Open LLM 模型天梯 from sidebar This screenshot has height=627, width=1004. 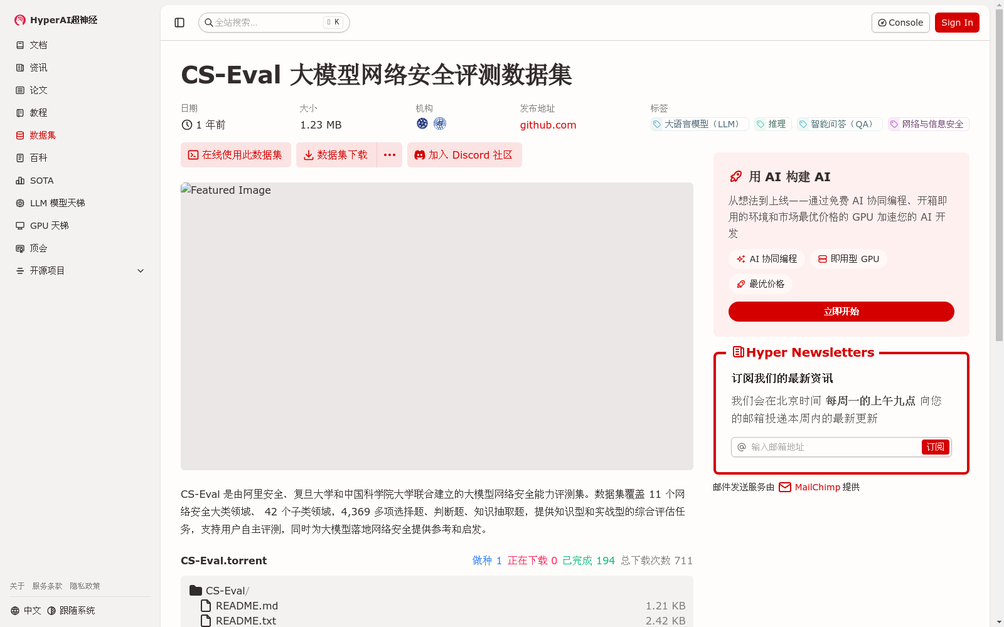(x=56, y=203)
